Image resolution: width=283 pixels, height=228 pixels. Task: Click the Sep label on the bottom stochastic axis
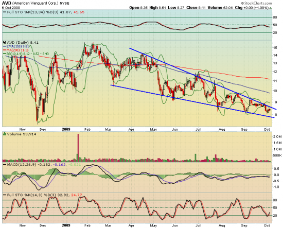click(244, 225)
